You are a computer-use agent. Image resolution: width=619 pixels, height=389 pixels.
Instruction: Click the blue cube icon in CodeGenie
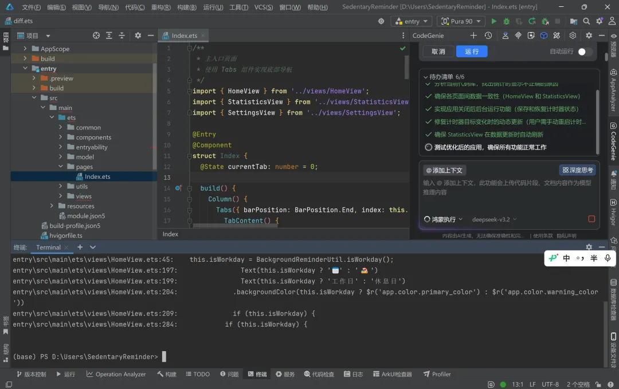point(544,36)
